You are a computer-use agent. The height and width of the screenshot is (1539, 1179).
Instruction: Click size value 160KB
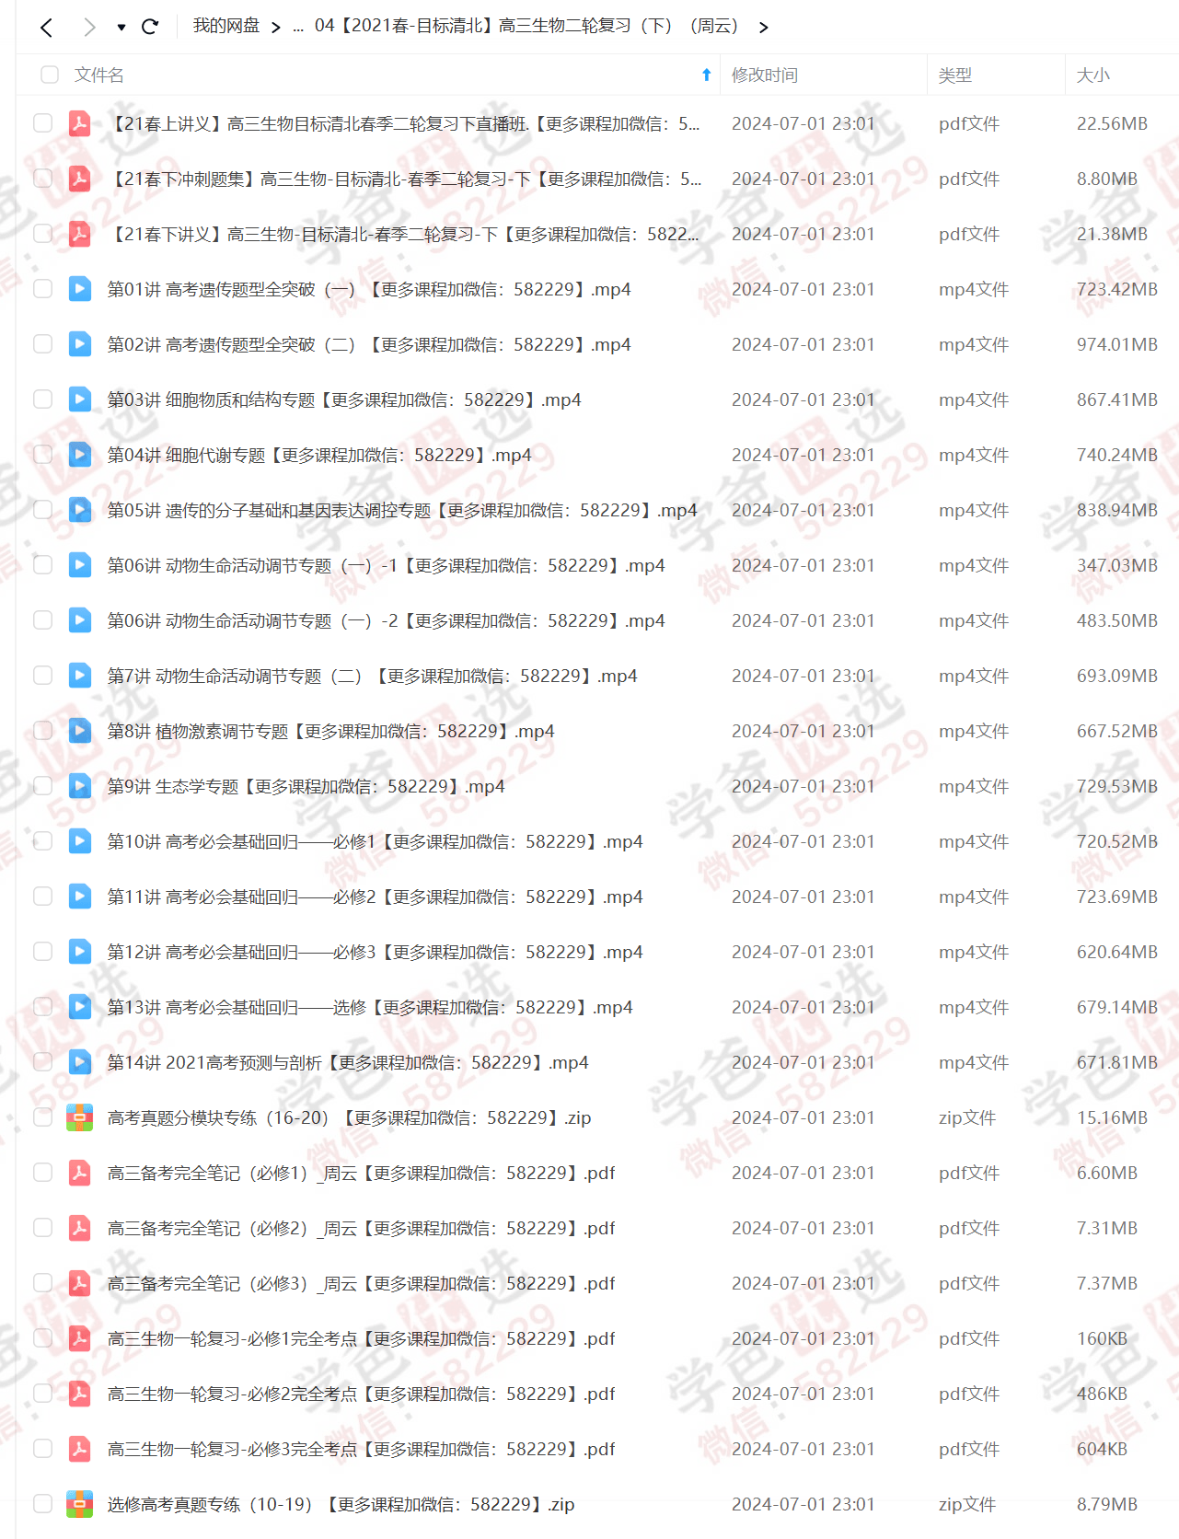1102,1338
